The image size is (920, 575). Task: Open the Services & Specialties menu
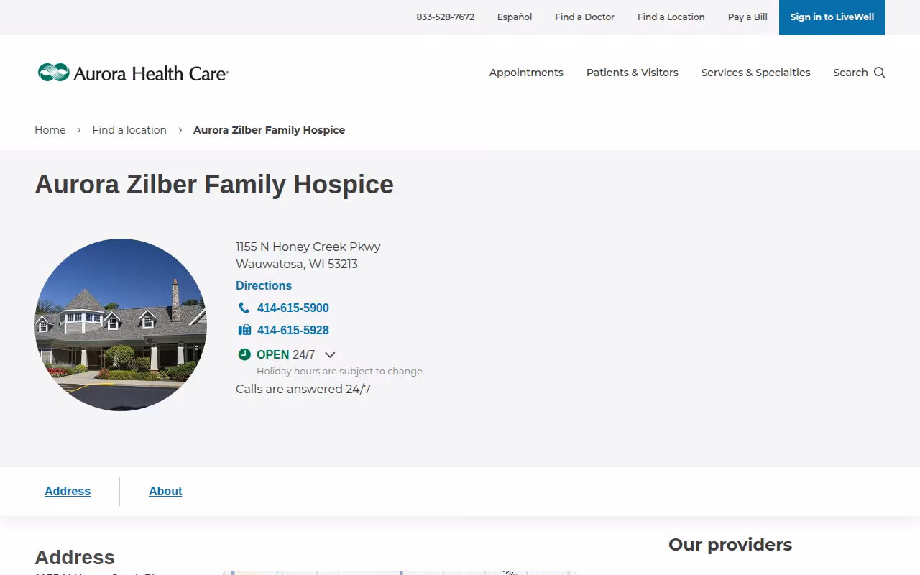[755, 73]
